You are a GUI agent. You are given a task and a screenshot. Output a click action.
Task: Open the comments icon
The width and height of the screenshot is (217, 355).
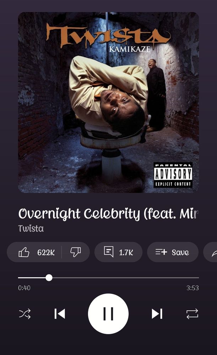109,252
